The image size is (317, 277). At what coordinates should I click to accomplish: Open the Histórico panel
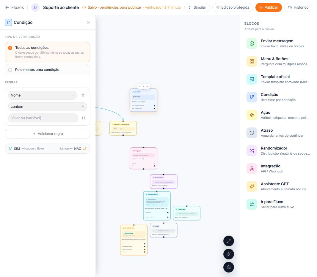click(298, 7)
